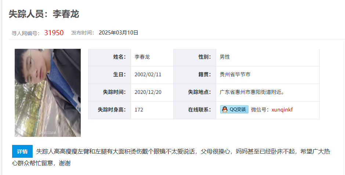Click the 男性 gender value
Image resolution: width=345 pixels, height=175 pixels.
pos(225,57)
